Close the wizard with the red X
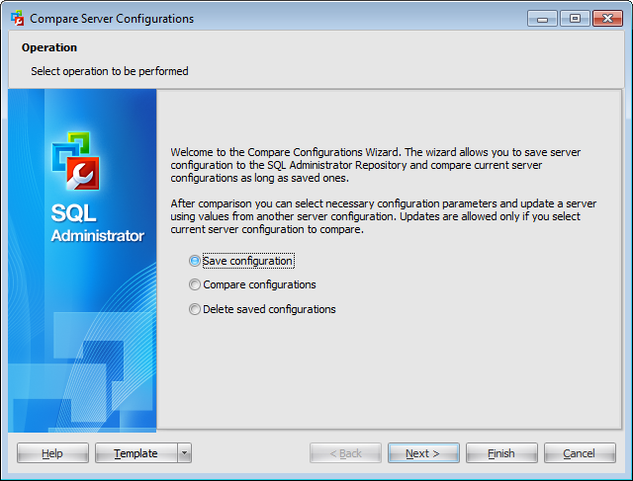The height and width of the screenshot is (481, 633). (604, 18)
